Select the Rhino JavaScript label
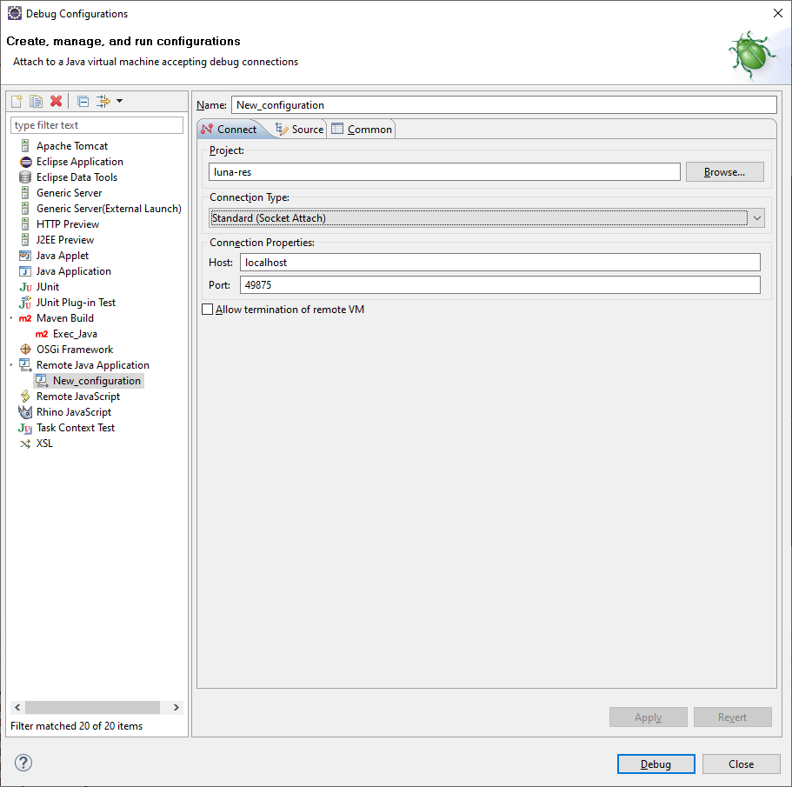 click(x=74, y=412)
